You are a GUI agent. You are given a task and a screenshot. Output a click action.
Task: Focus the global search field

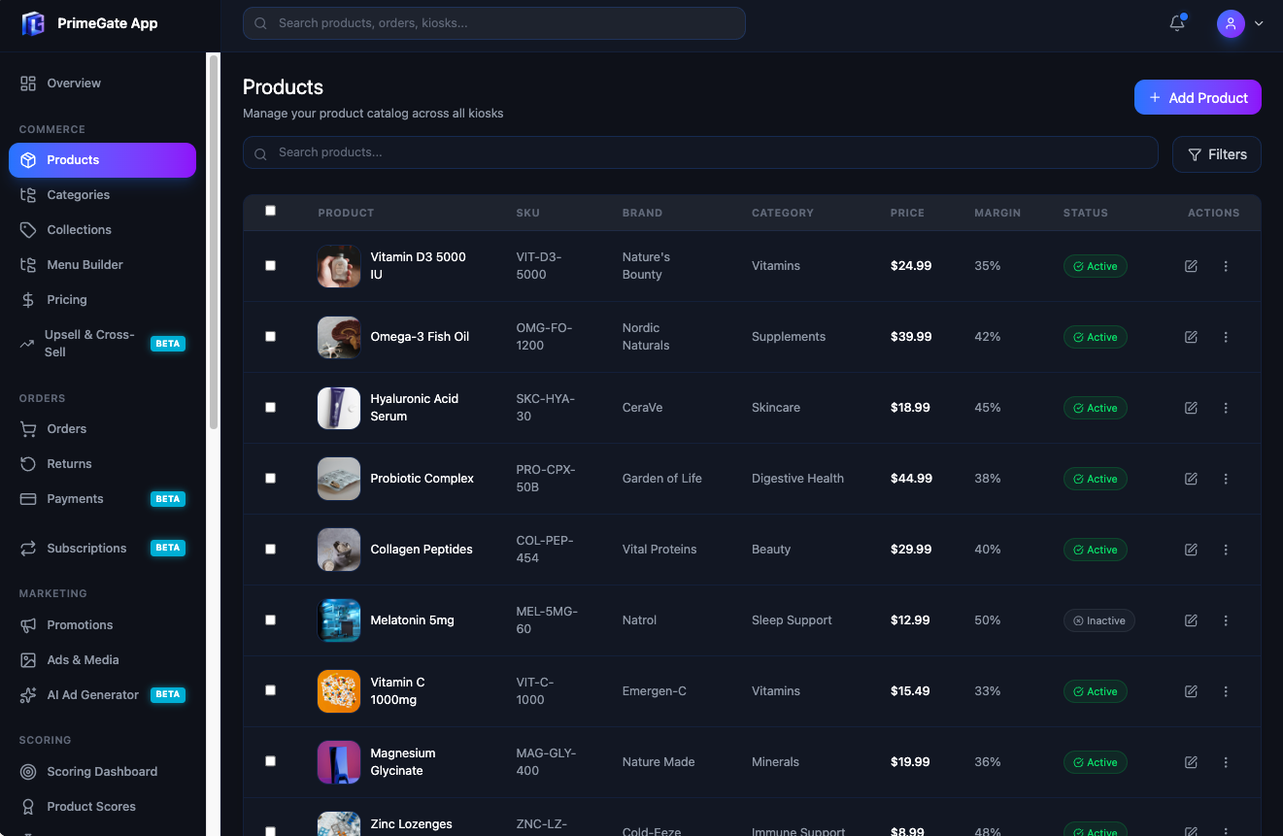tap(494, 23)
